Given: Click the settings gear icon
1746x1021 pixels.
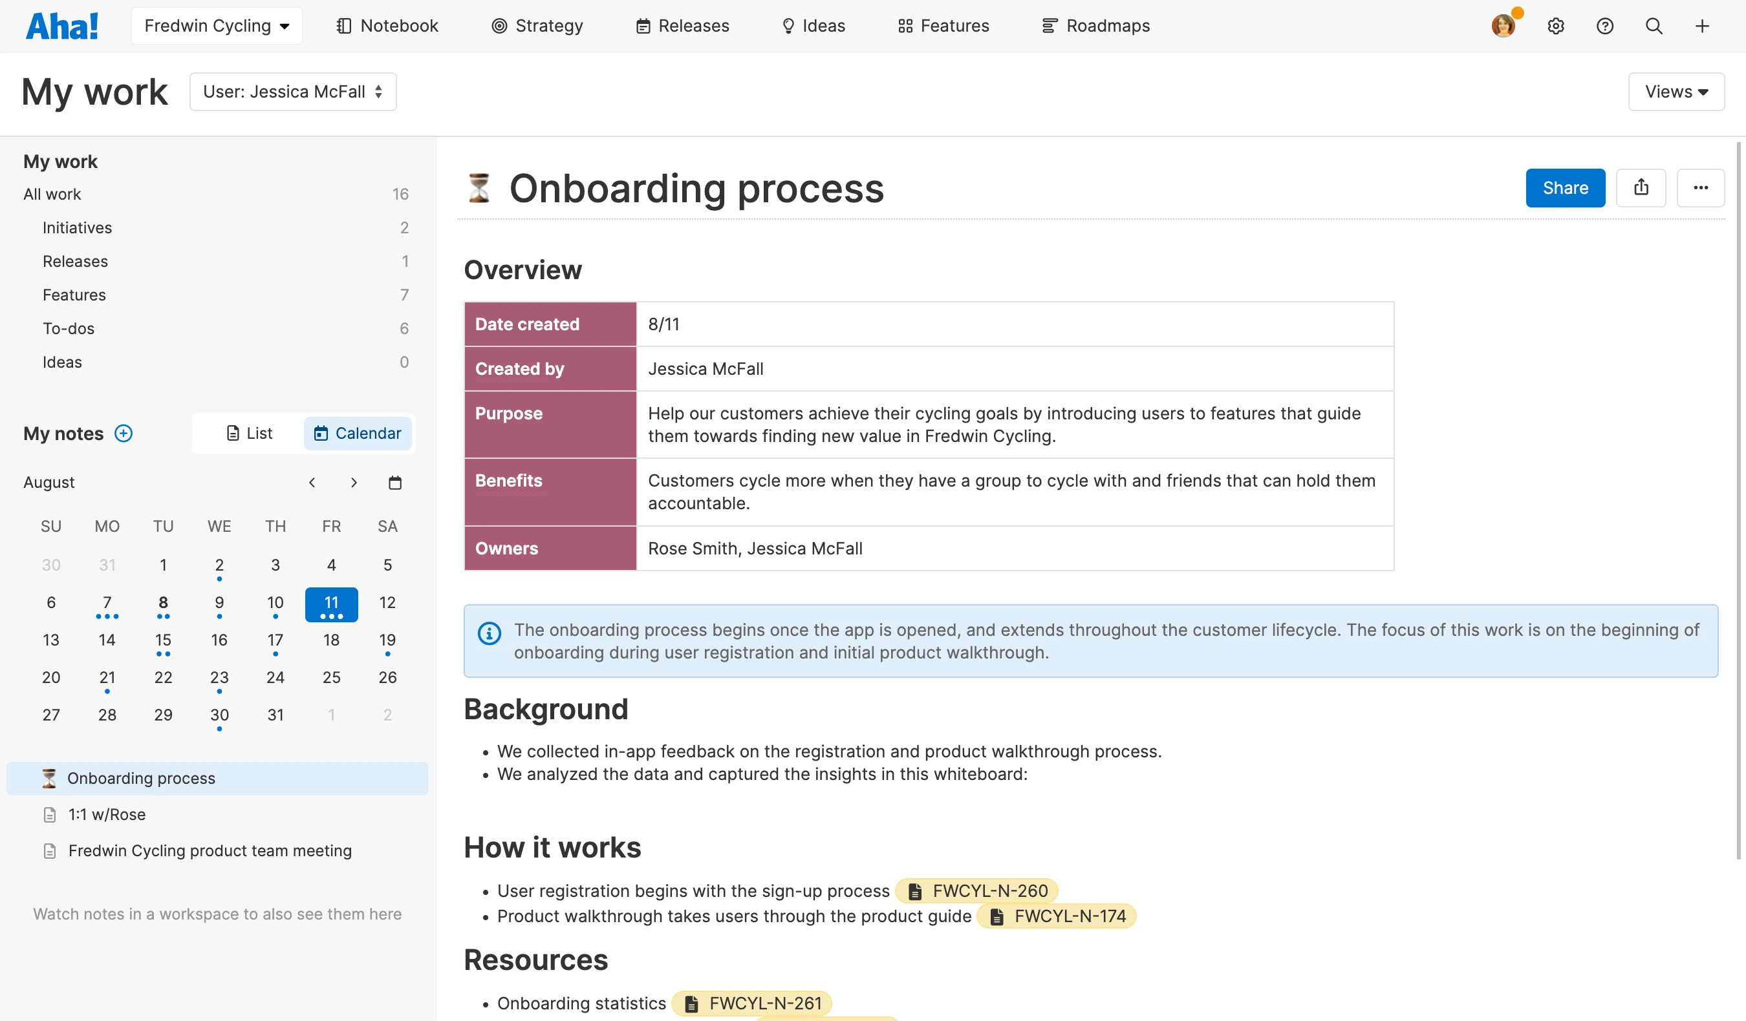Looking at the screenshot, I should 1555,26.
